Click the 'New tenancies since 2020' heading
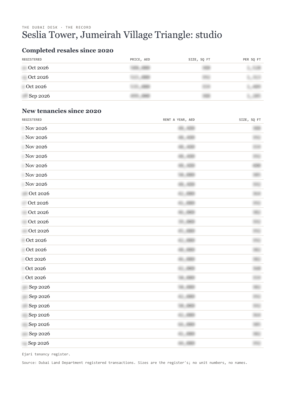286x404 pixels. point(62,111)
